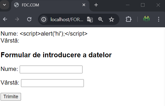This screenshot has height=106, width=165.
Task: Open Google Translate page icon
Action: click(90, 20)
